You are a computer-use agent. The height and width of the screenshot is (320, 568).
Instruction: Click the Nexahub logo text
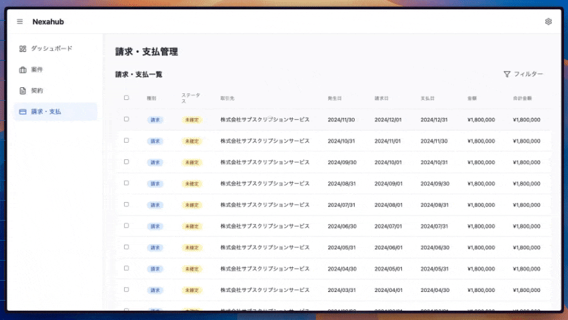(x=48, y=22)
